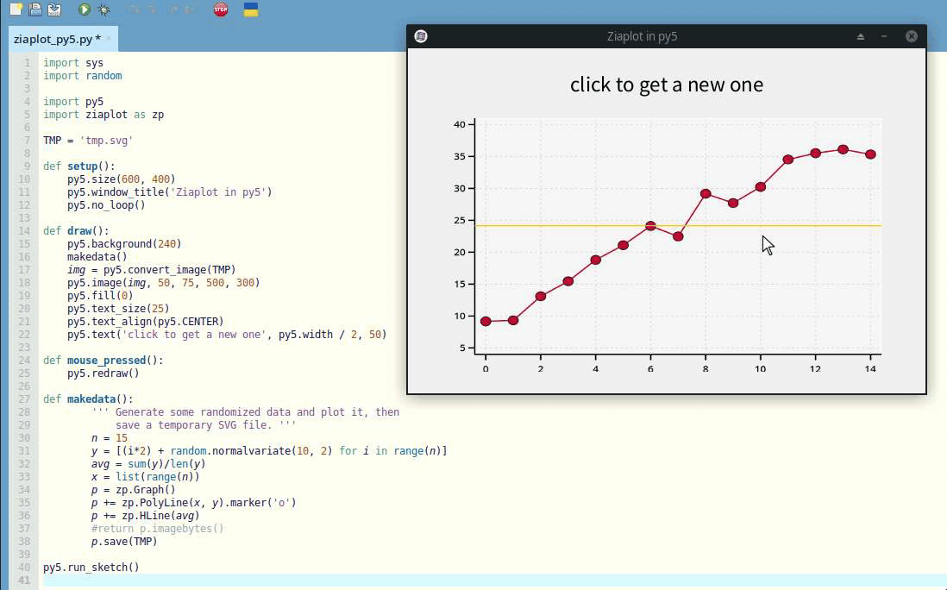Click the 'Ziaplot in py5' window title

pos(642,36)
